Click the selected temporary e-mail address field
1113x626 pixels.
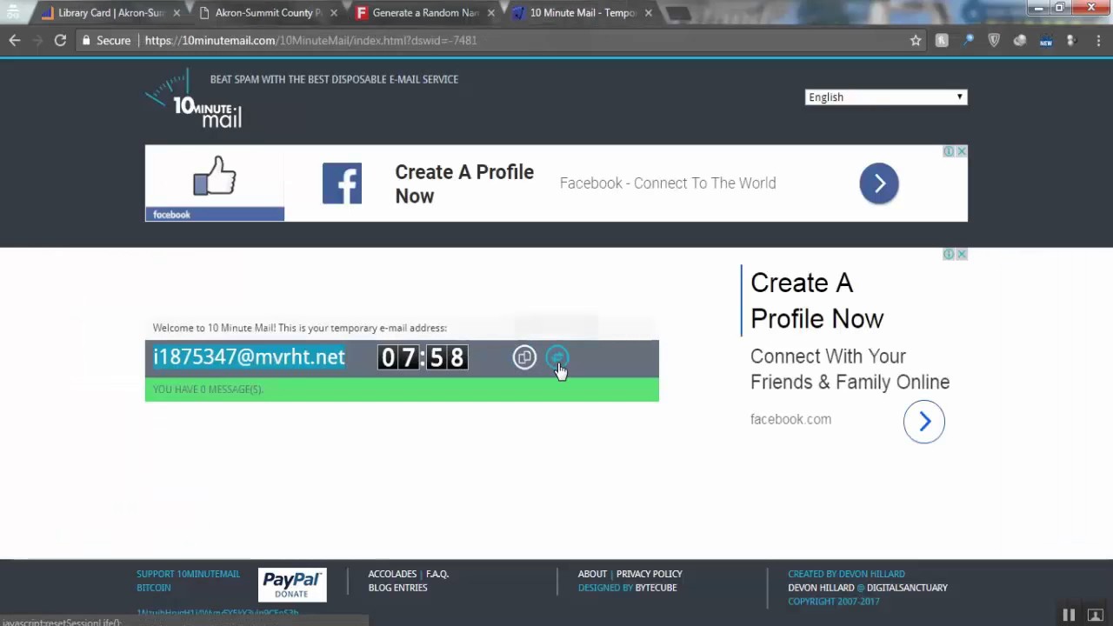tap(249, 357)
